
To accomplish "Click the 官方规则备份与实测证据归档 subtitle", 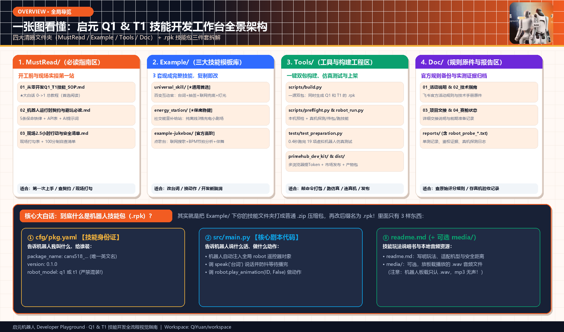I will tap(454, 76).
